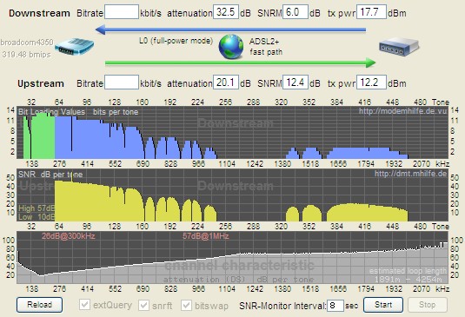
Task: Click the green upstream arrow
Action: tap(241, 63)
